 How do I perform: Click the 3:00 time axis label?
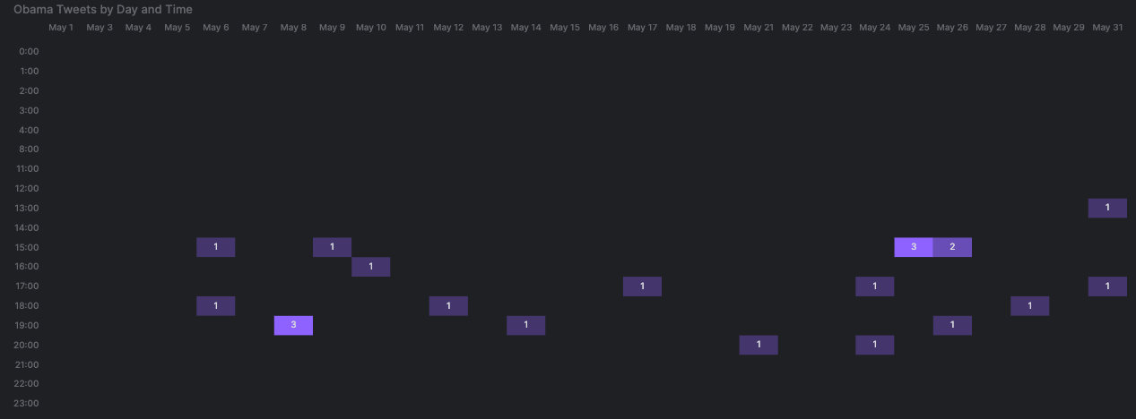pyautogui.click(x=29, y=110)
